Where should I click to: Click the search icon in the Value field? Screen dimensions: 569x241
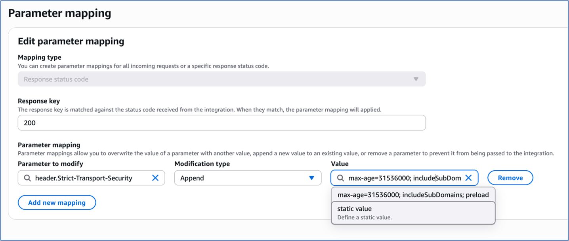pos(340,178)
